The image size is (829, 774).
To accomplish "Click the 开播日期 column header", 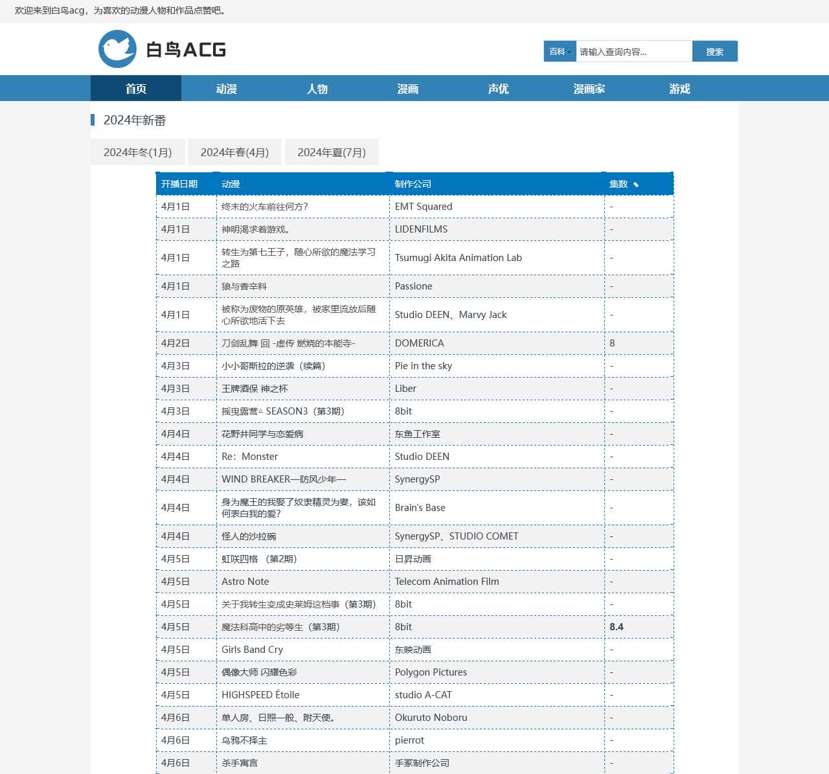I will point(179,184).
